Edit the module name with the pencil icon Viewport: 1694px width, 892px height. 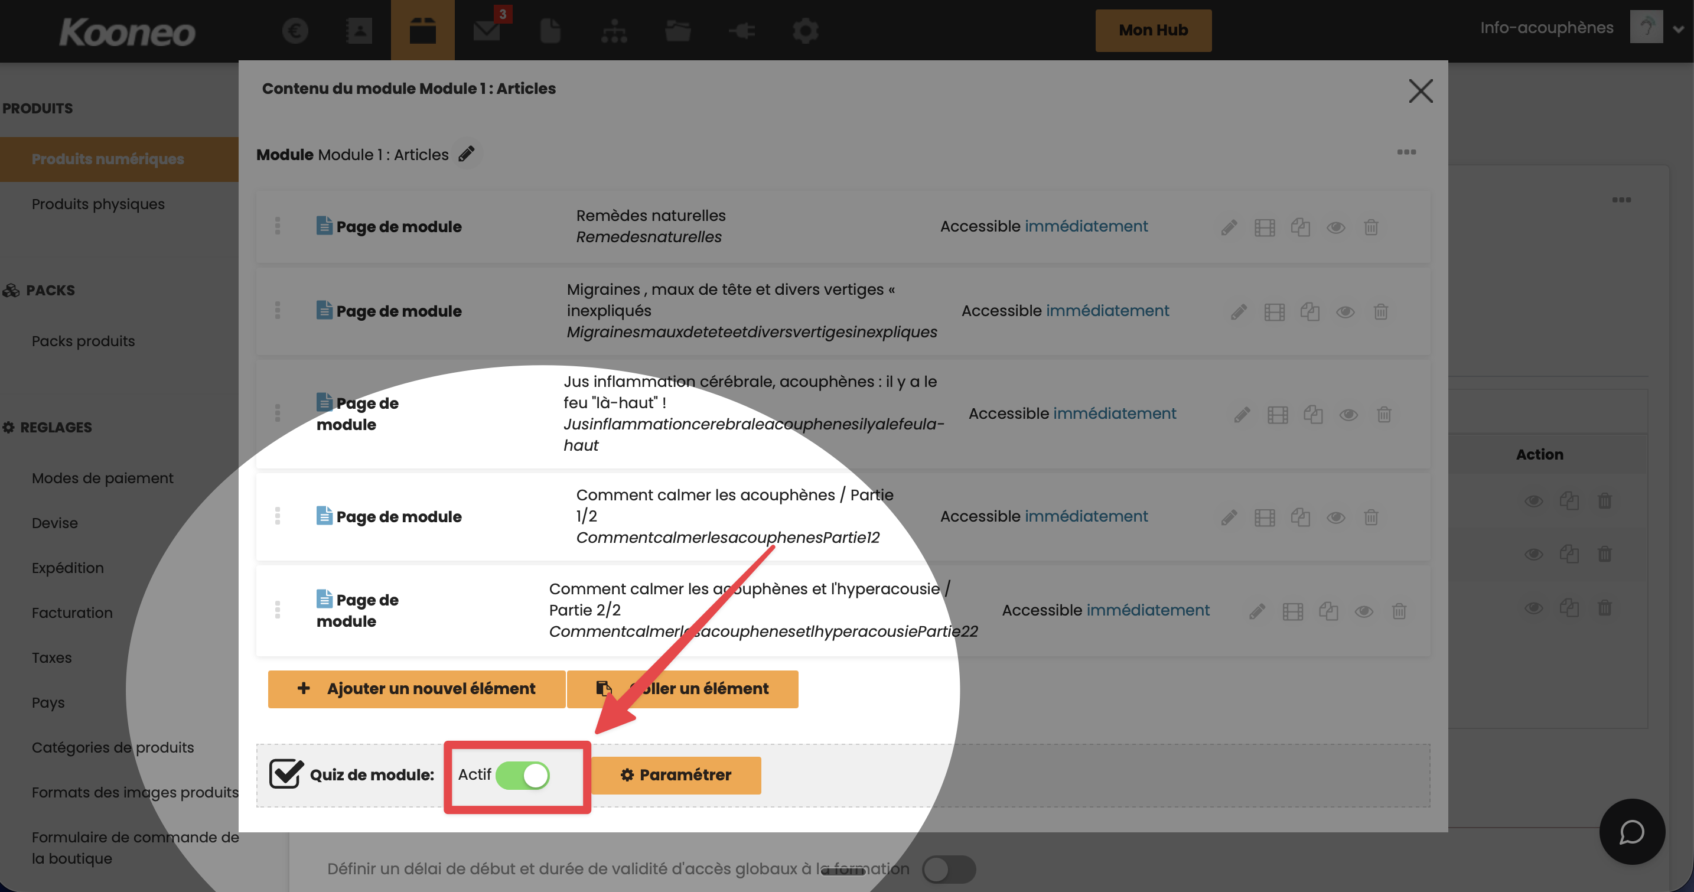click(x=467, y=154)
